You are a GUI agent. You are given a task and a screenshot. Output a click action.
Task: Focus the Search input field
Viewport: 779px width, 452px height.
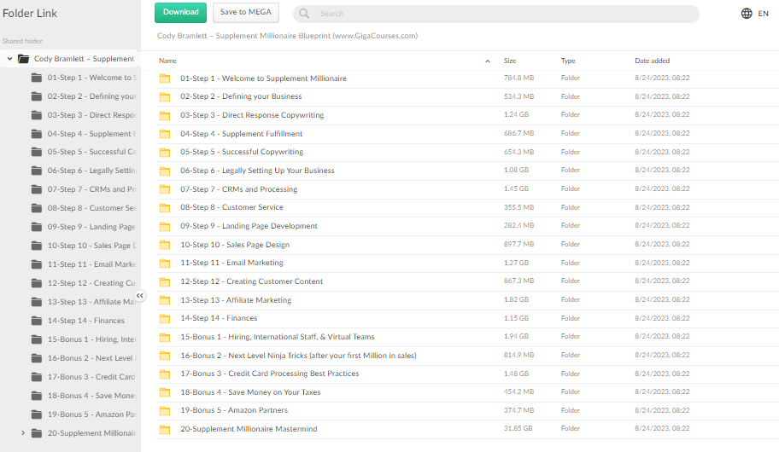tap(504, 14)
